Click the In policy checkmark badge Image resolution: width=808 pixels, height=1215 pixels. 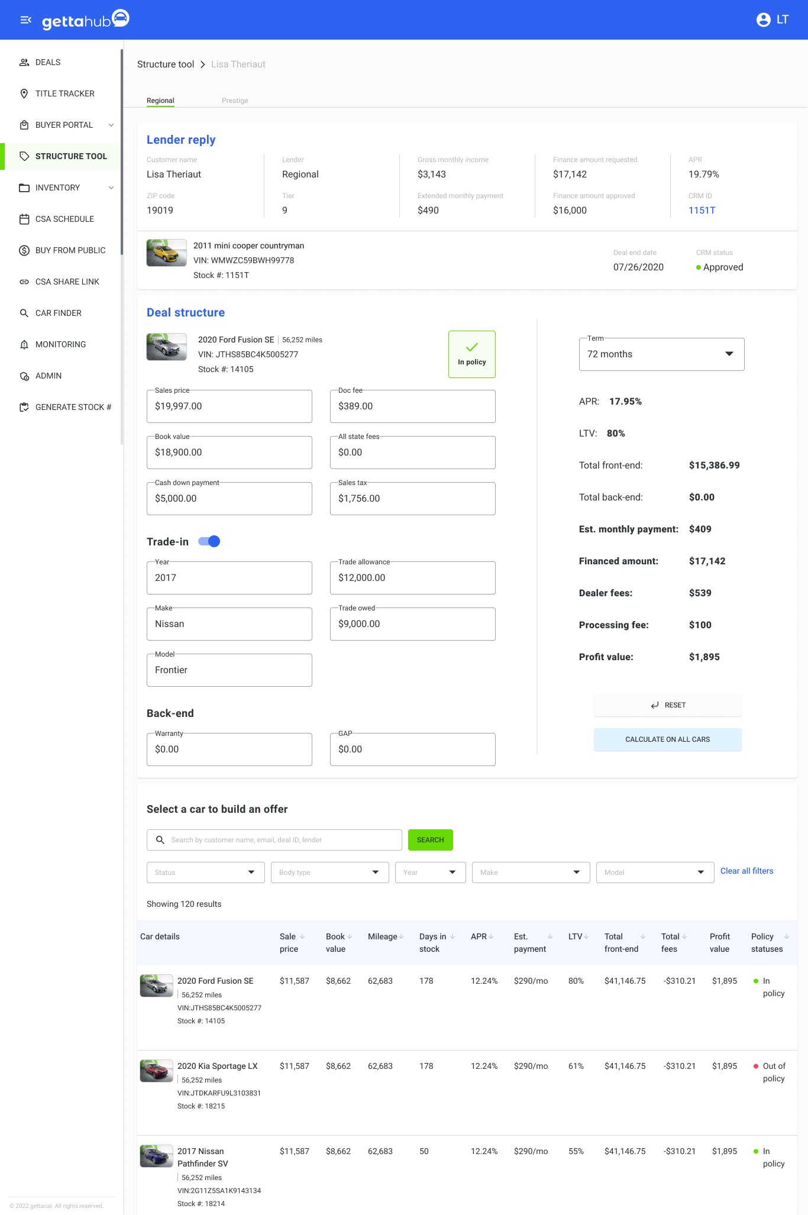tap(472, 354)
